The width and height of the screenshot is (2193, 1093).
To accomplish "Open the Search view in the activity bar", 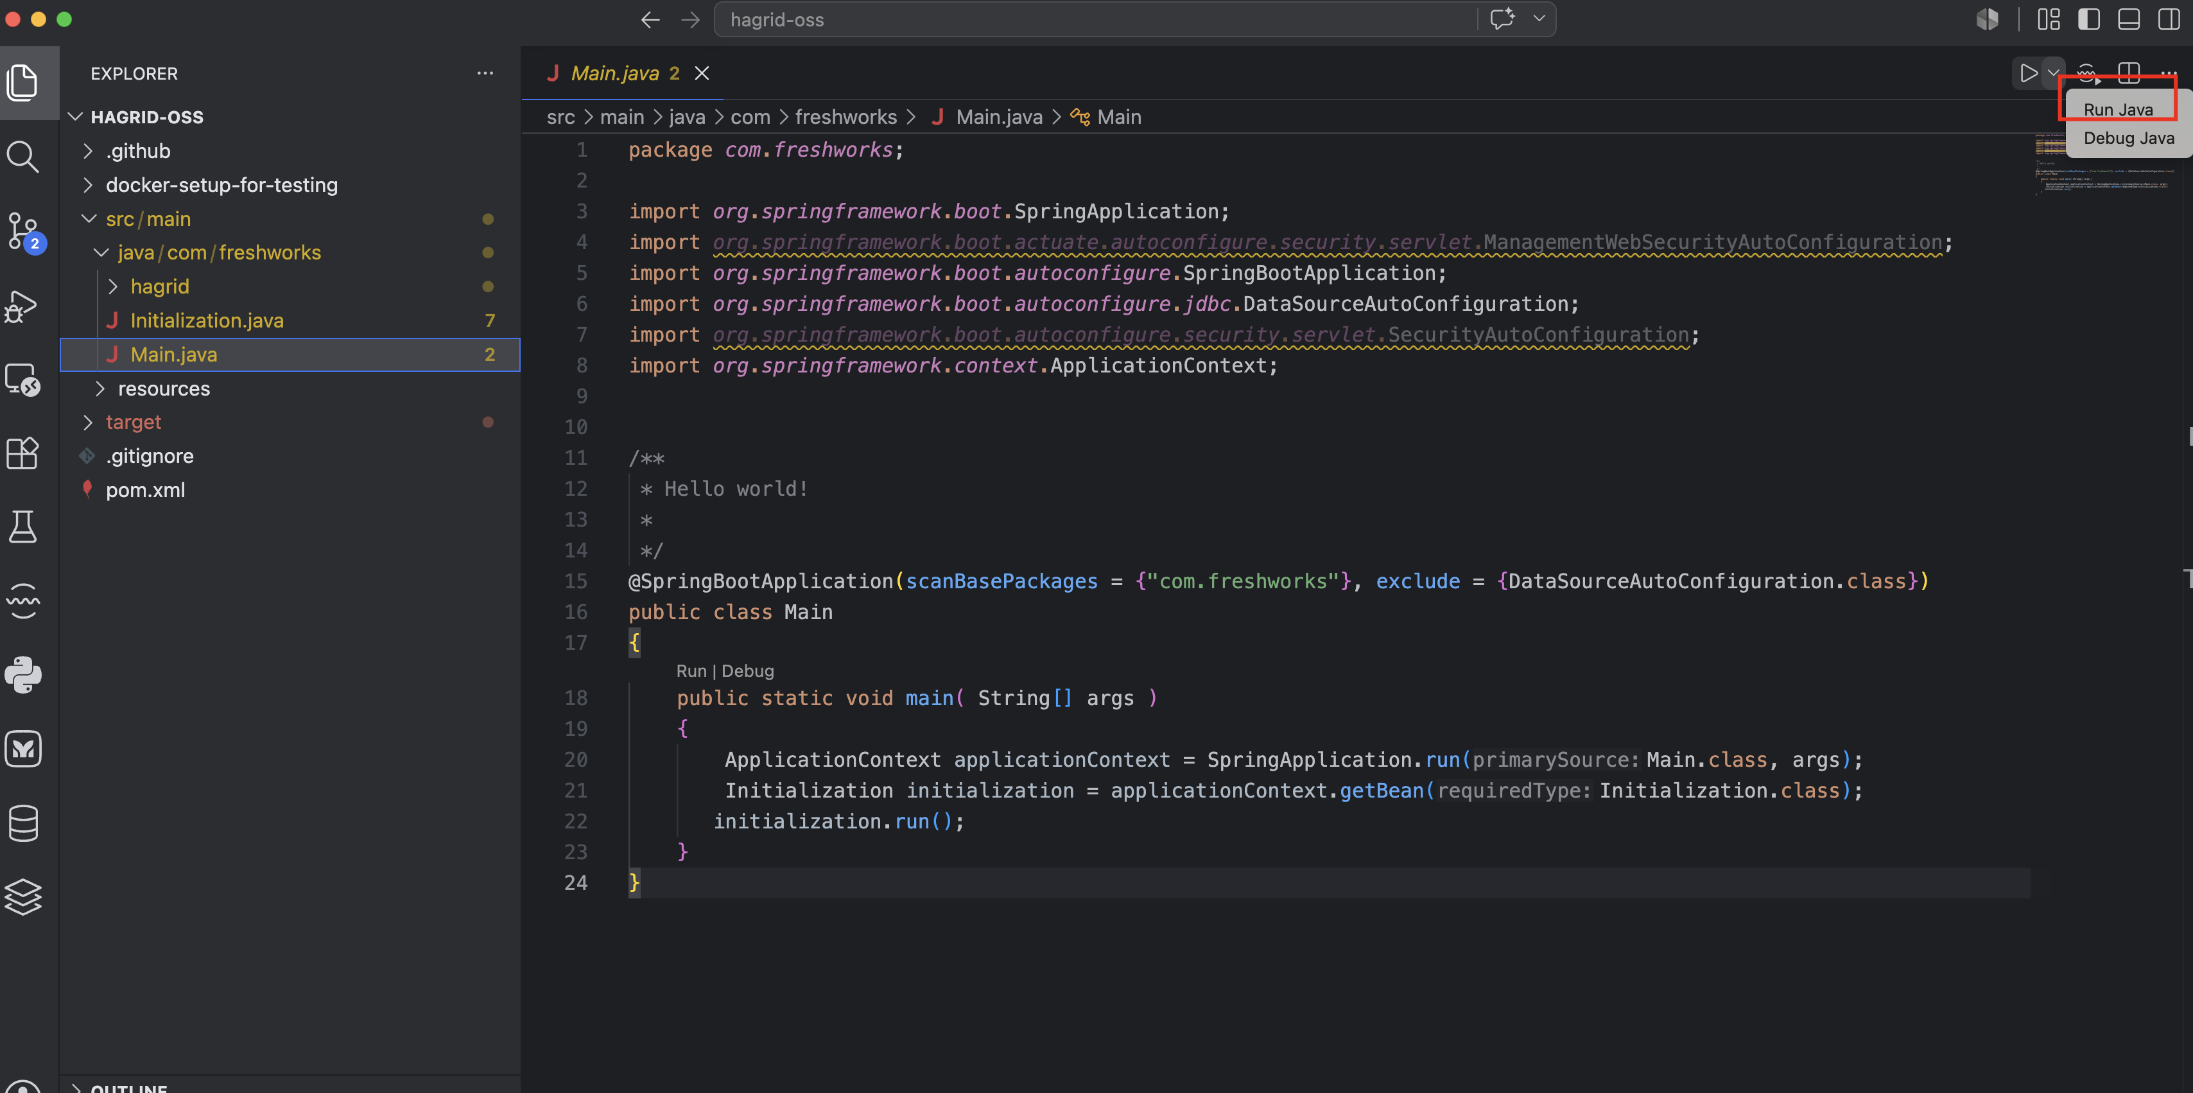I will 23,157.
